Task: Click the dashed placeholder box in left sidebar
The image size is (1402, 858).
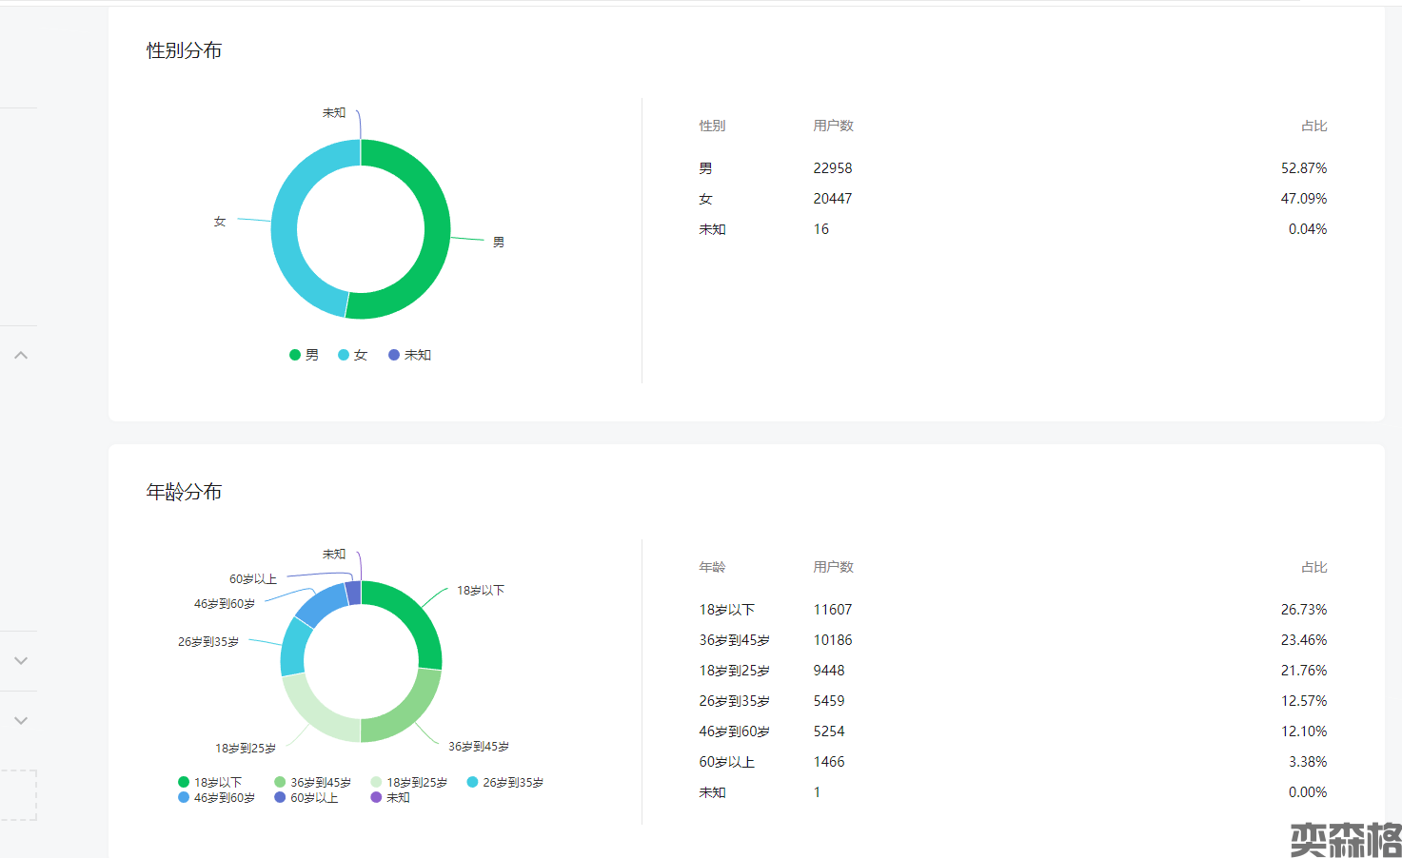Action: [19, 794]
